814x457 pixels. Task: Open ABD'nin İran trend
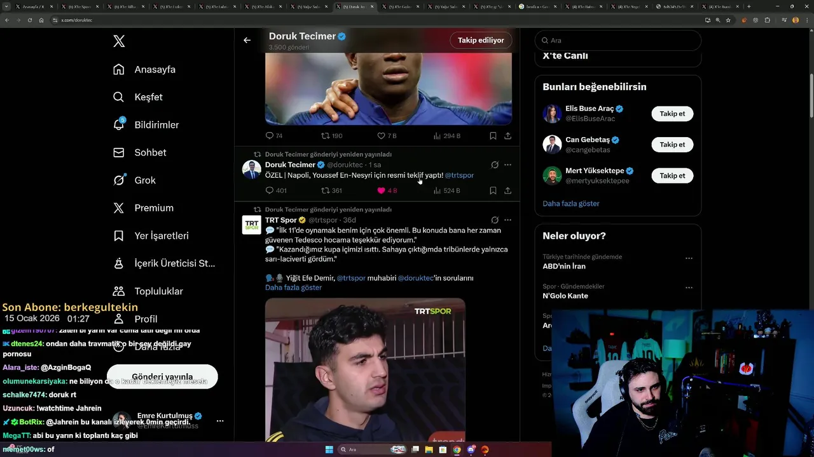coord(564,267)
